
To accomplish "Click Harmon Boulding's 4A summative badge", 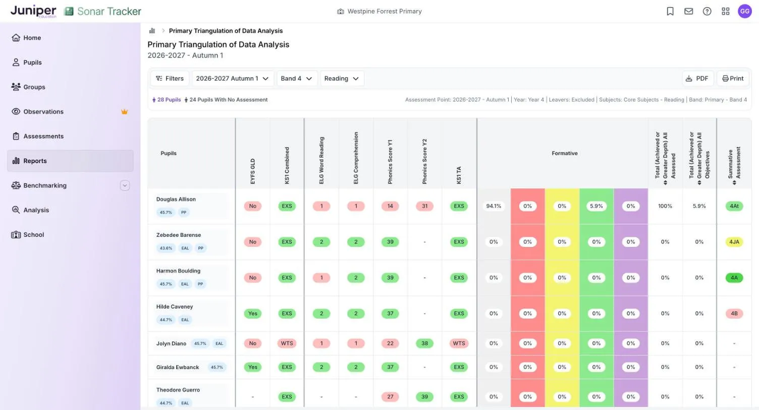I will [734, 278].
